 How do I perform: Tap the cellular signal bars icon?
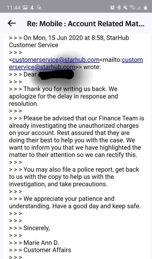point(139,8)
